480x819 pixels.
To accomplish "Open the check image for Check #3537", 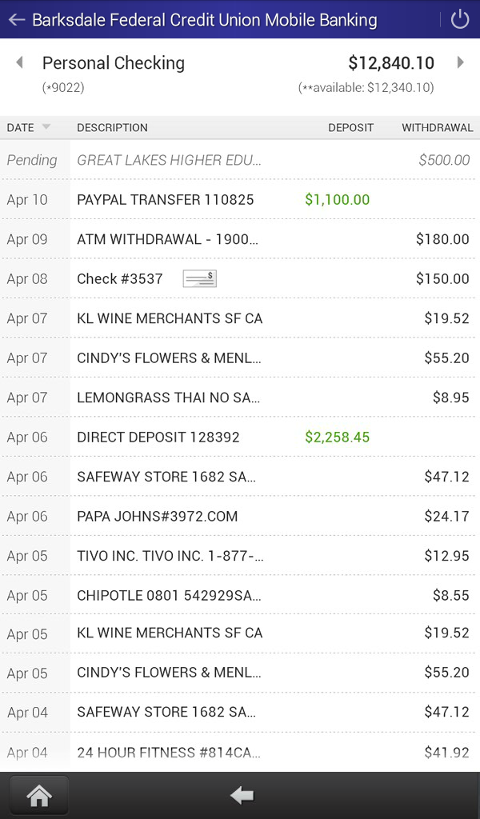I will [199, 278].
